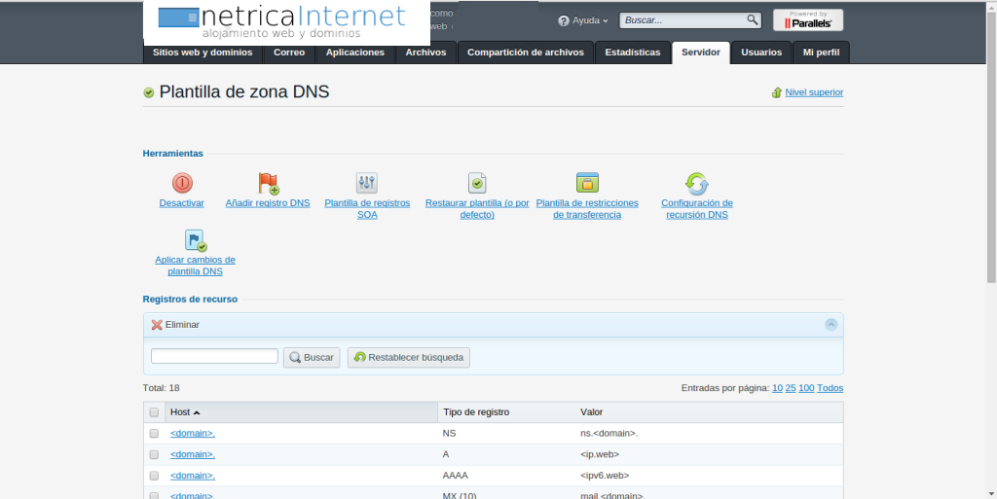Follow the Nivel superior link
This screenshot has height=499, width=997.
pyautogui.click(x=814, y=92)
